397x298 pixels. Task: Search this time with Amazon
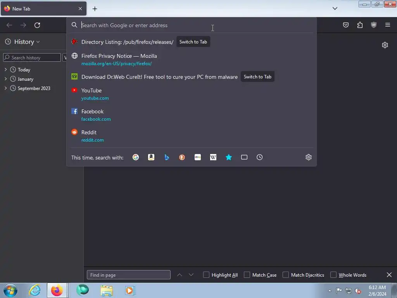pos(151,157)
